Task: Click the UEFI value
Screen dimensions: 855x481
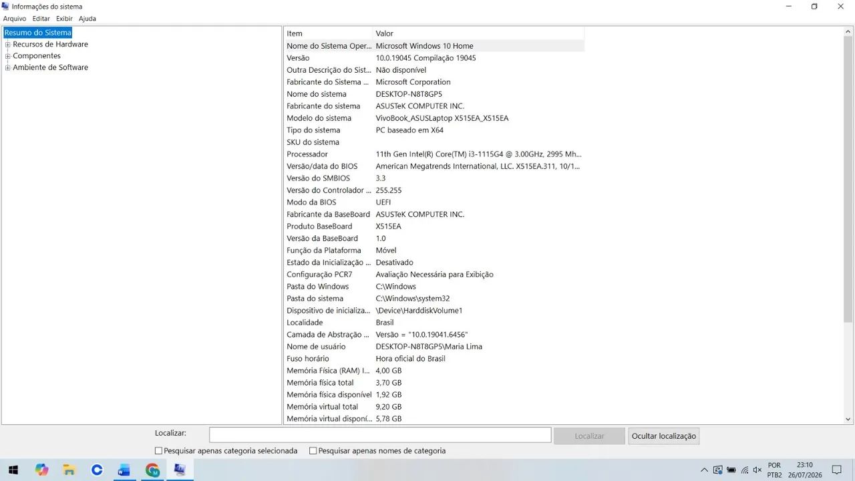Action: point(383,202)
